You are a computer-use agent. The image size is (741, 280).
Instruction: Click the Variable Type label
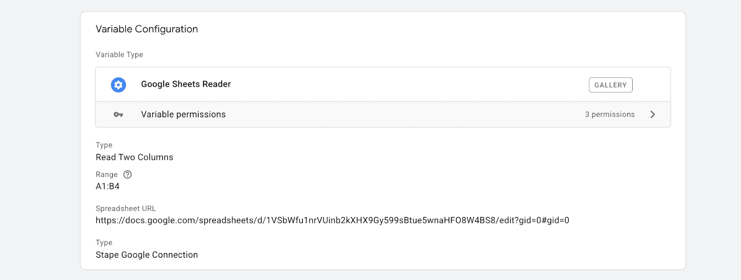point(119,55)
